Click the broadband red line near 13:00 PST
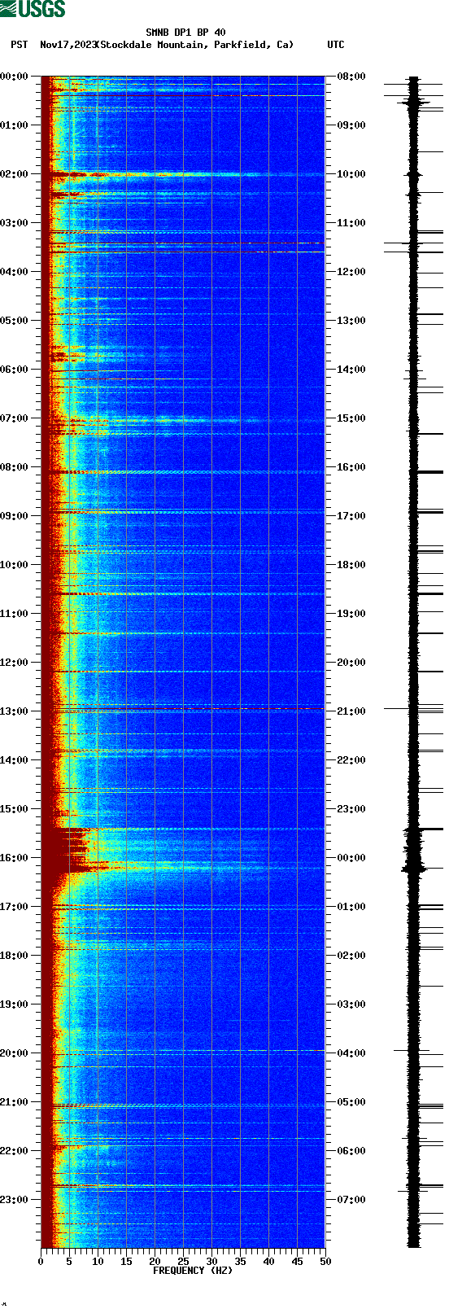Image resolution: width=449 pixels, height=1313 pixels. 183,709
